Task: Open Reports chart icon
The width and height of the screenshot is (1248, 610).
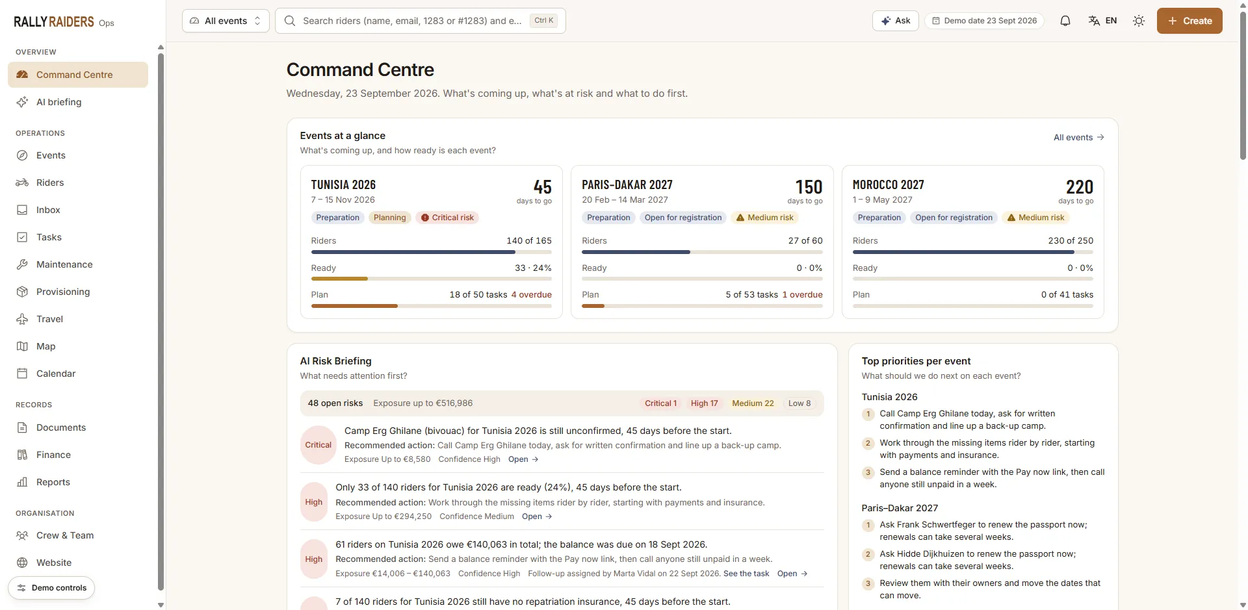Action: click(22, 482)
